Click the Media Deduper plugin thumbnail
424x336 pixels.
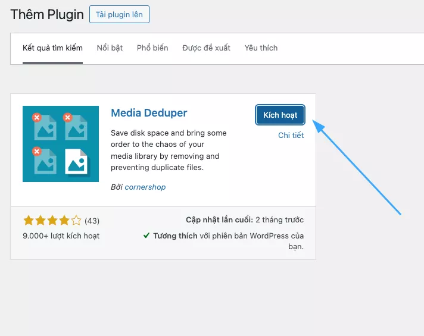coord(61,144)
